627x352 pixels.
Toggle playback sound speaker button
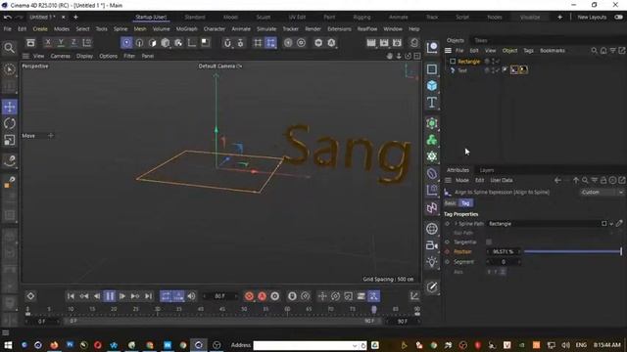point(192,296)
